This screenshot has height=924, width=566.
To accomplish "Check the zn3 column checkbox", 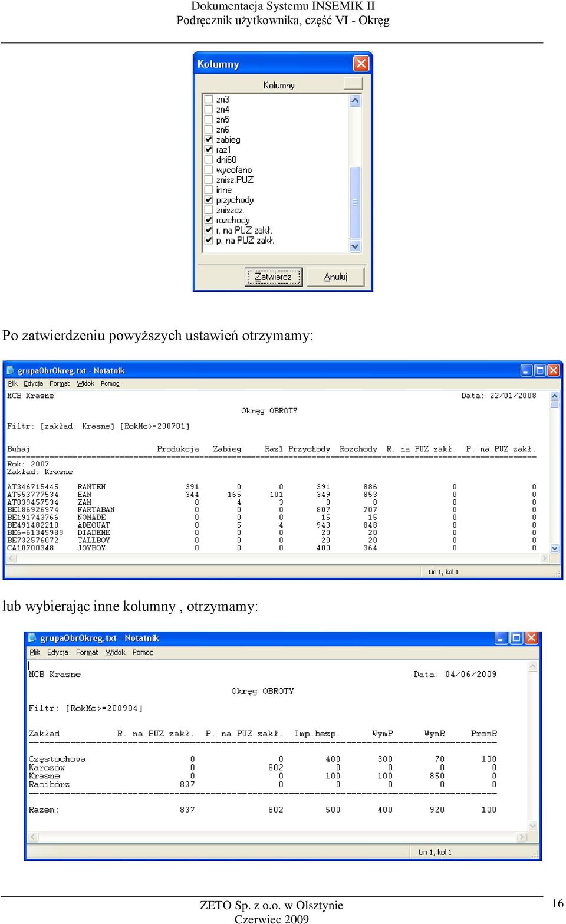I will (209, 99).
